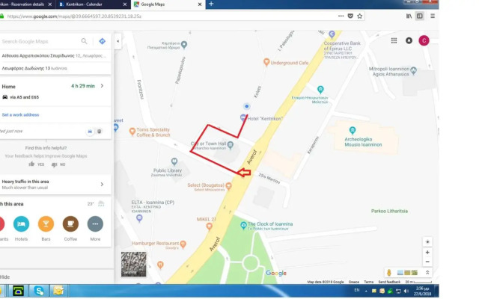The width and height of the screenshot is (479, 299).
Task: Click the Pocket save icon
Action: tap(350, 16)
